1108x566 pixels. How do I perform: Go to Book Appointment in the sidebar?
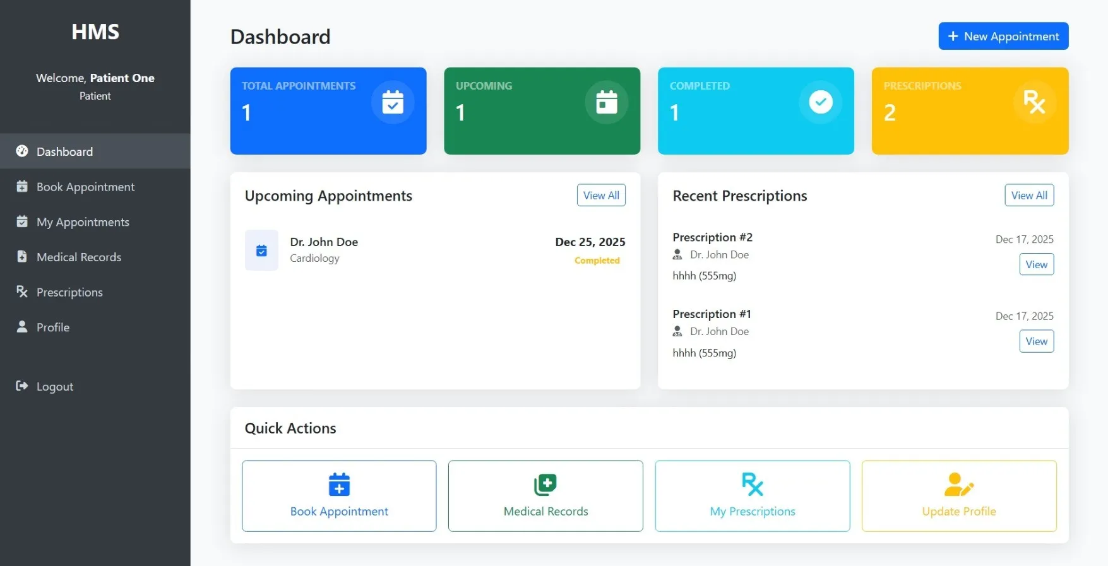[95, 186]
